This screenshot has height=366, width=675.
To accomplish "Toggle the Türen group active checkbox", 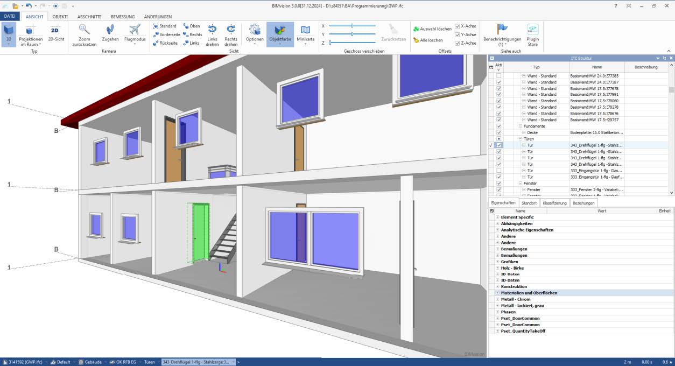I will coord(499,139).
